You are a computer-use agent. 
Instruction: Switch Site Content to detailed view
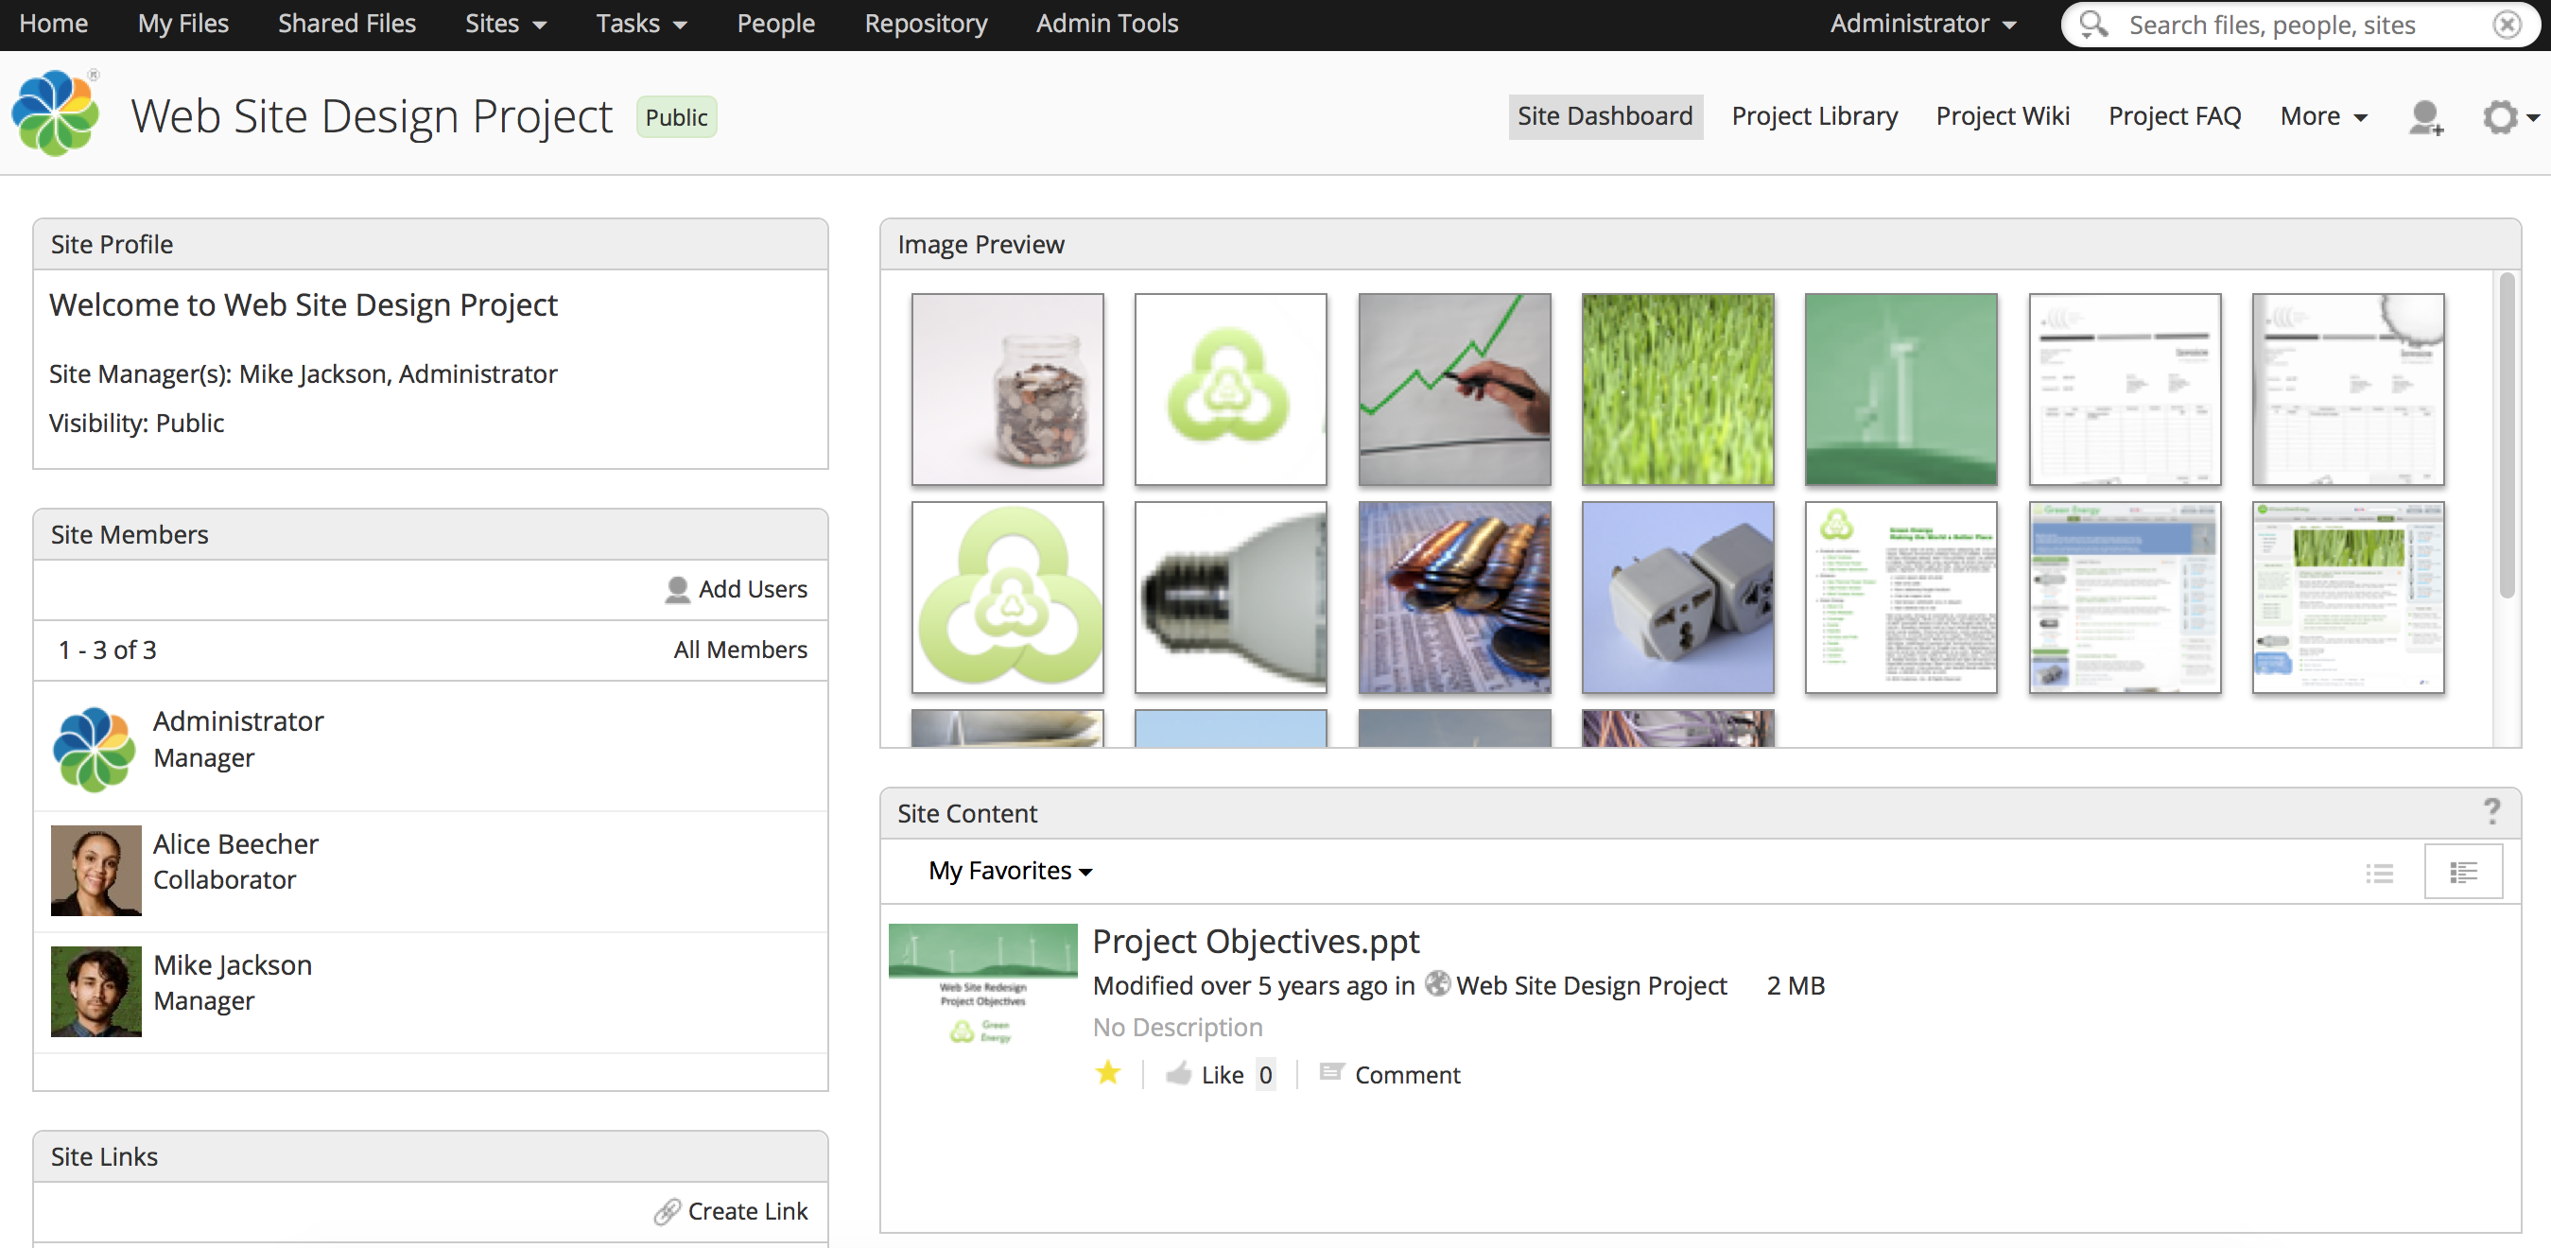(x=2462, y=872)
